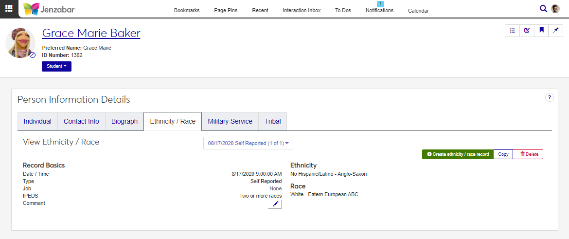This screenshot has height=239, width=569.
Task: Click the pencil edit icon under Comment
Action: coord(275,204)
